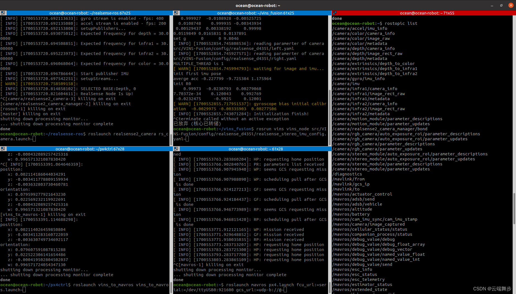Click the roslaunch realsense2_camera command prompt
The height and width of the screenshot is (294, 516).
click(84, 136)
